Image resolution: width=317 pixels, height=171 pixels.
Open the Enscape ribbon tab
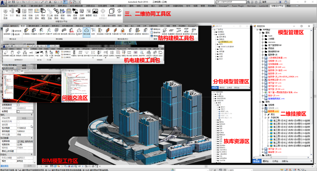224,6
